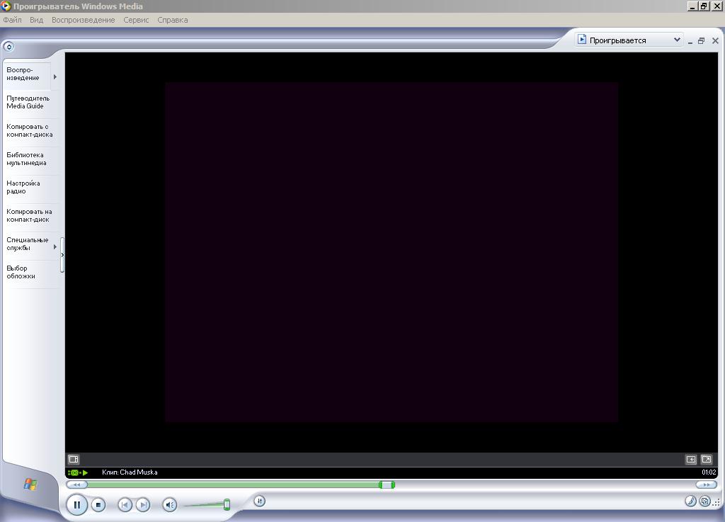The height and width of the screenshot is (522, 725).
Task: Rewind using the left seek bar button
Action: [x=76, y=484]
